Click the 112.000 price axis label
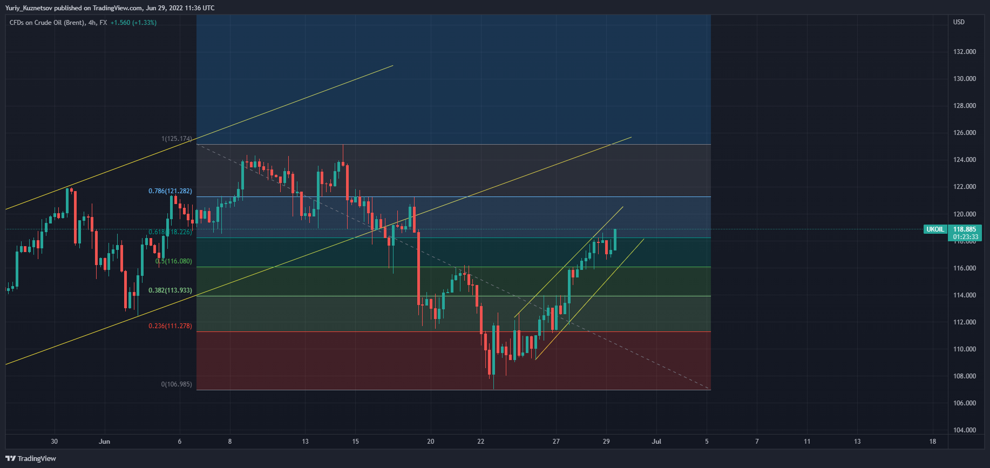 coord(965,322)
